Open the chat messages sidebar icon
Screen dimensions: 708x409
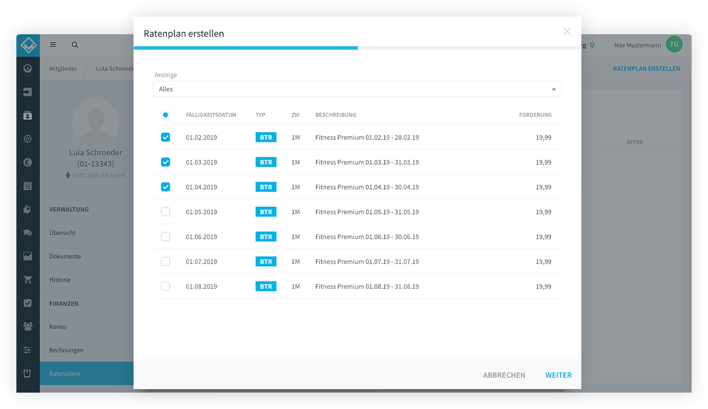[28, 233]
